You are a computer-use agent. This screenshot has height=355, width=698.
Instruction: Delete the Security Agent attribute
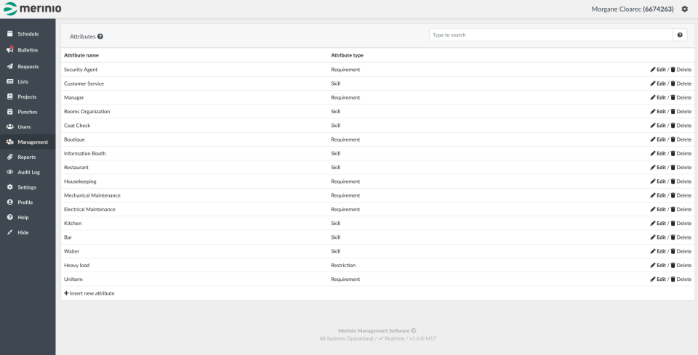[681, 70]
